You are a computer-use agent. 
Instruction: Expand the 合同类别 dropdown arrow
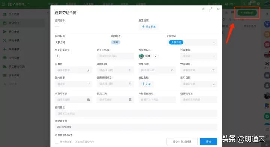[x=214, y=42]
